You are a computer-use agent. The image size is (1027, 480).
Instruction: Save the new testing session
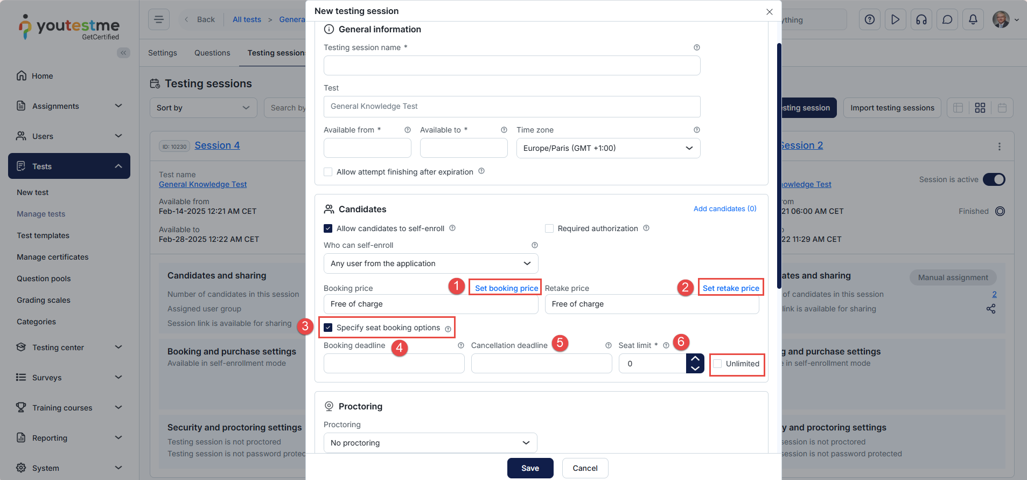click(x=530, y=468)
